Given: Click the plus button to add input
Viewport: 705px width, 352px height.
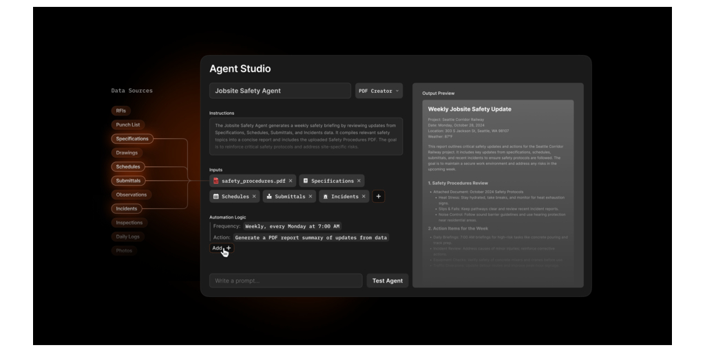Looking at the screenshot, I should coord(379,197).
